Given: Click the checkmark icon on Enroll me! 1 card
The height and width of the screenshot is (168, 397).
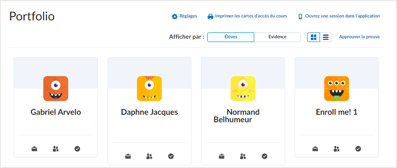Looking at the screenshot, I should click(358, 149).
